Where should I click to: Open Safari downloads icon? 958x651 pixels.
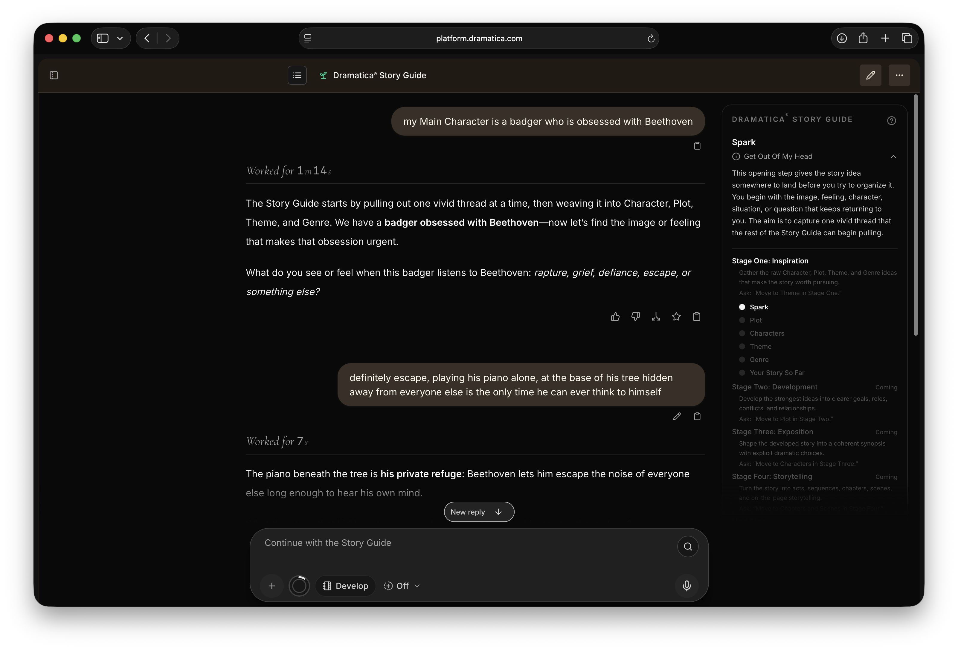click(842, 38)
